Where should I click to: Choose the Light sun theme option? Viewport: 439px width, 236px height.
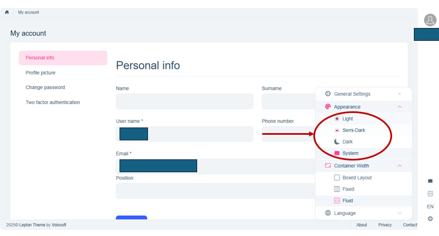(x=347, y=119)
